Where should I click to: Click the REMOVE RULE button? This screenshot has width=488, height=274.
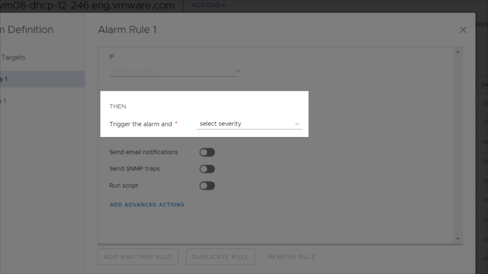(x=292, y=257)
